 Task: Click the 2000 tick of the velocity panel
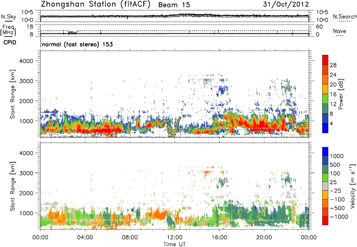click(26, 193)
